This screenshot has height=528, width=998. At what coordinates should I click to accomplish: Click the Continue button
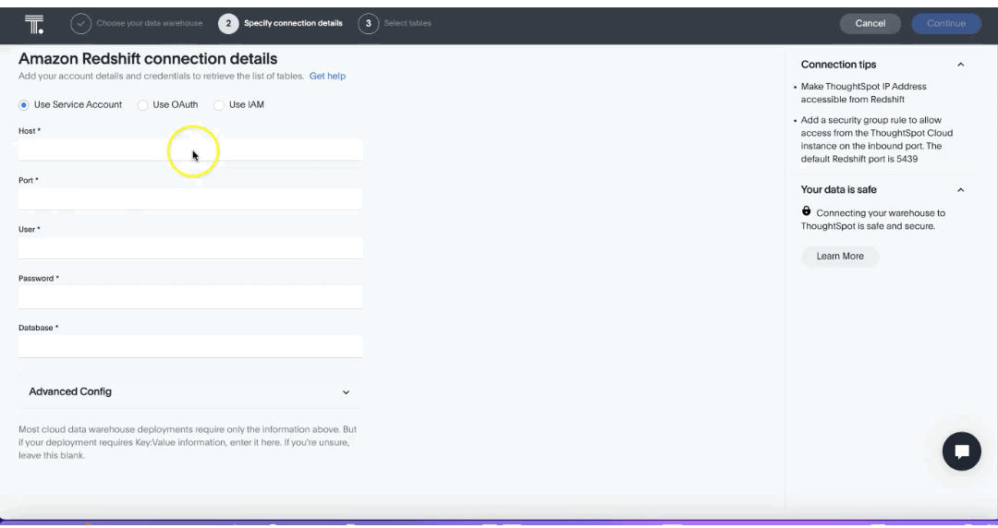coord(946,23)
